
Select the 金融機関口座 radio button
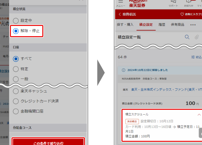(x=16, y=111)
